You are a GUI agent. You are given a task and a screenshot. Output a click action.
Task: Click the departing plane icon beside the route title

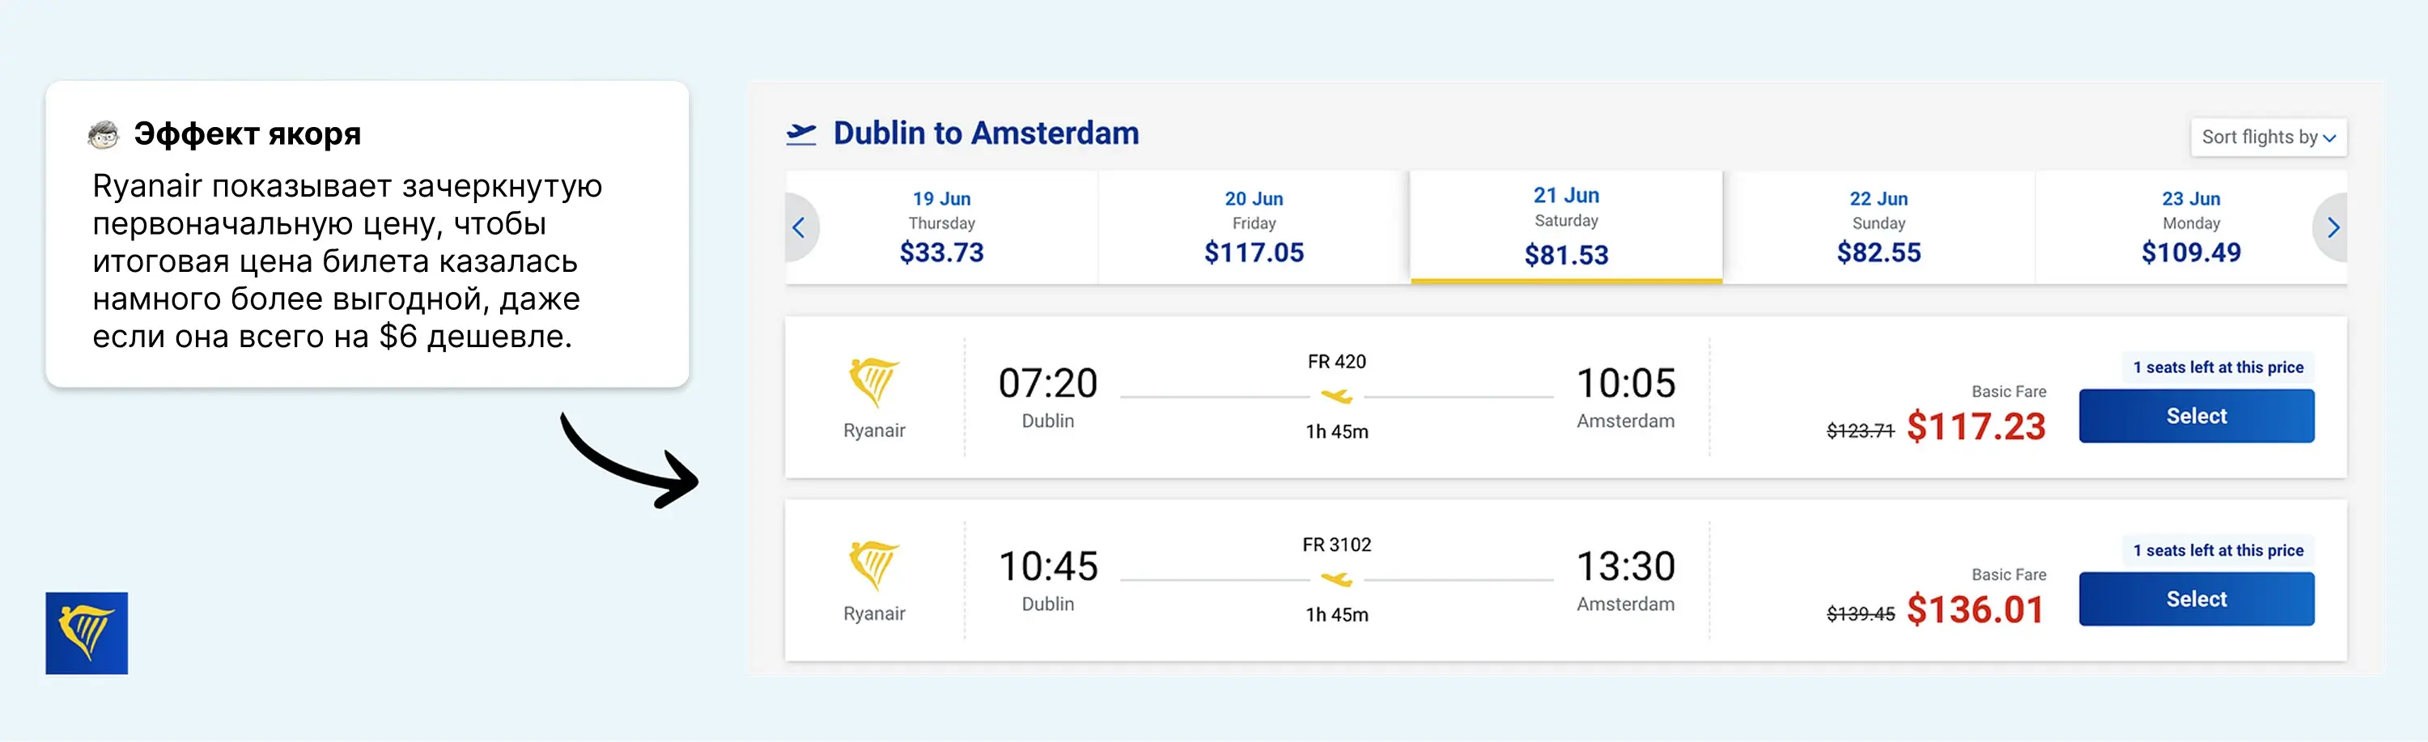coord(801,134)
